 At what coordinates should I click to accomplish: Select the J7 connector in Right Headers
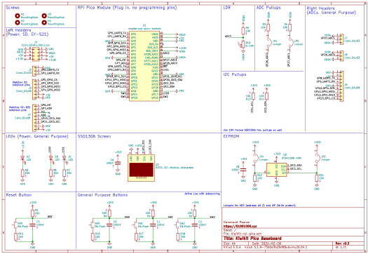tap(342, 39)
